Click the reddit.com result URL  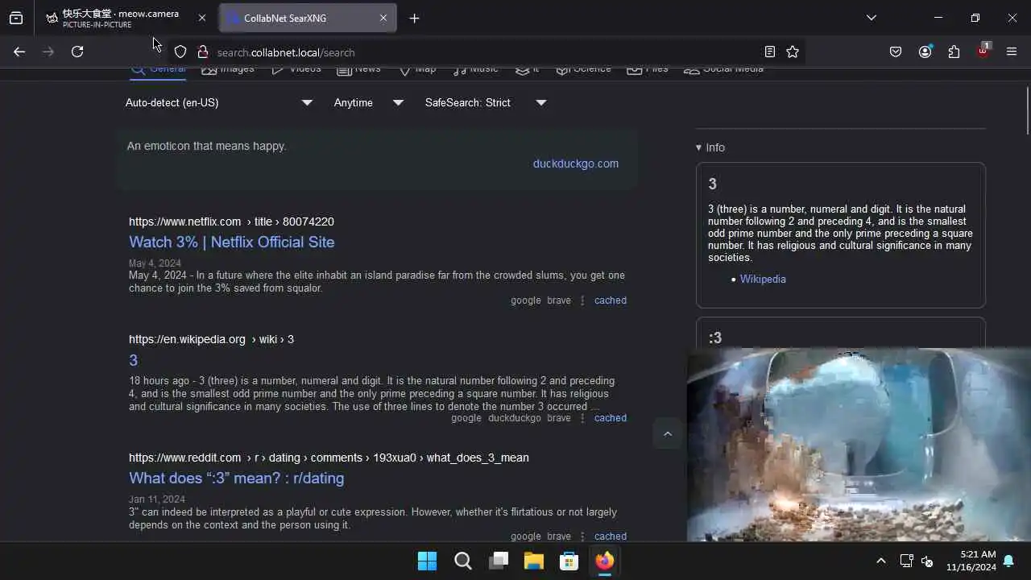[x=329, y=458]
